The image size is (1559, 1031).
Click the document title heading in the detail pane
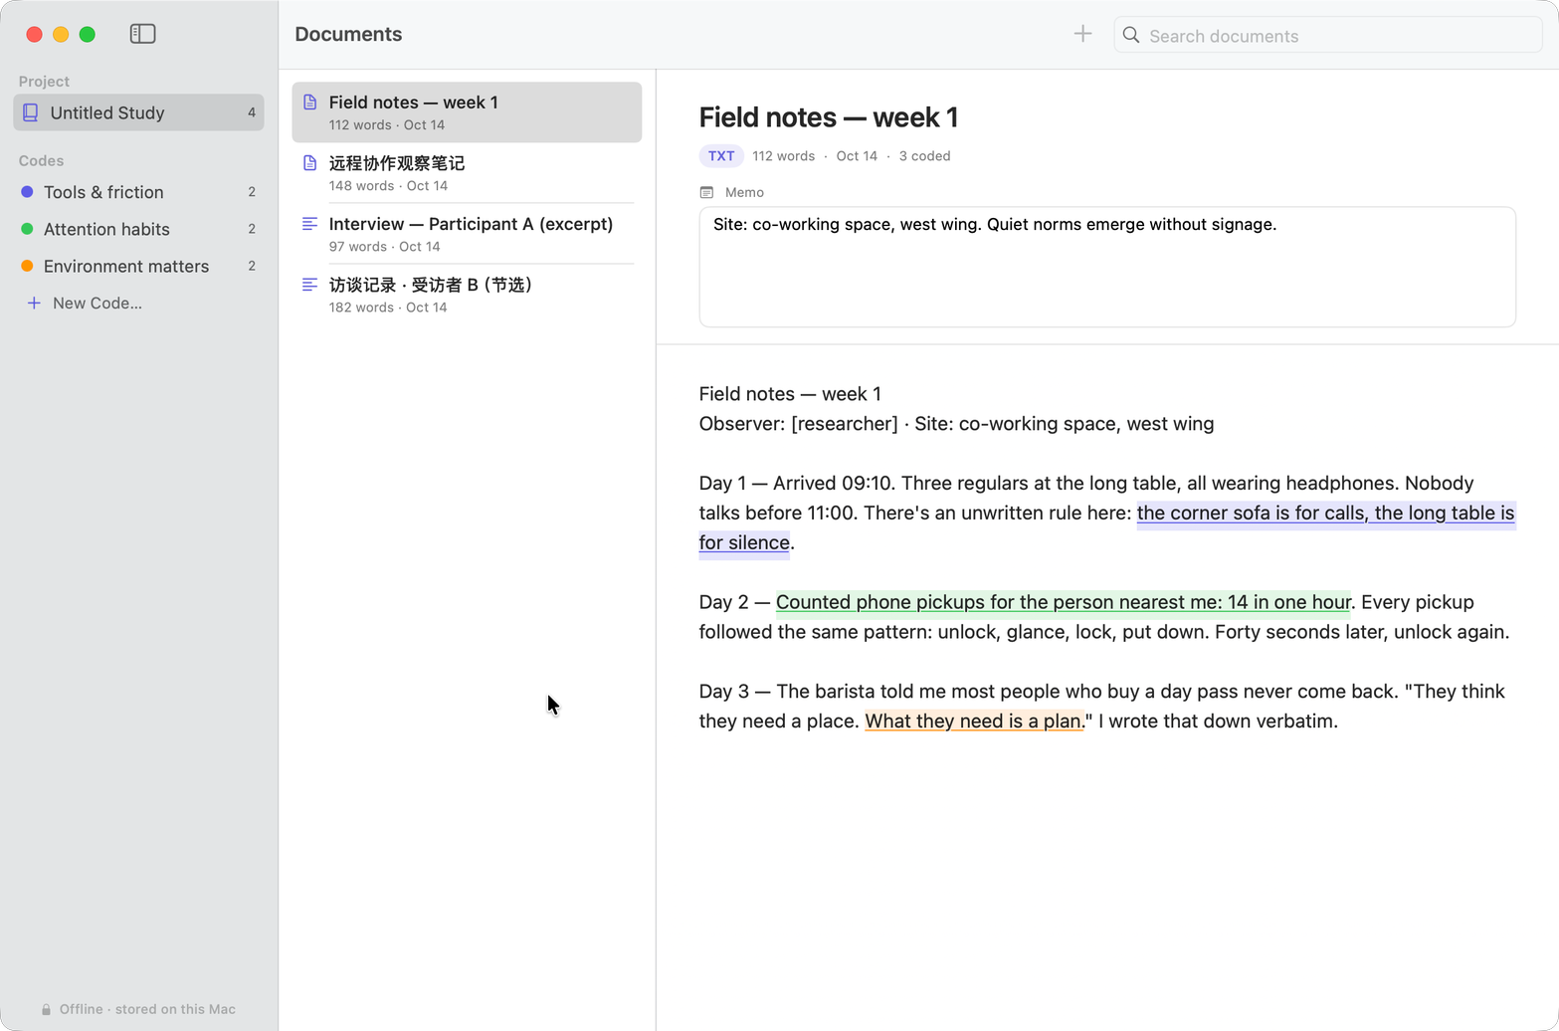[x=829, y=117]
